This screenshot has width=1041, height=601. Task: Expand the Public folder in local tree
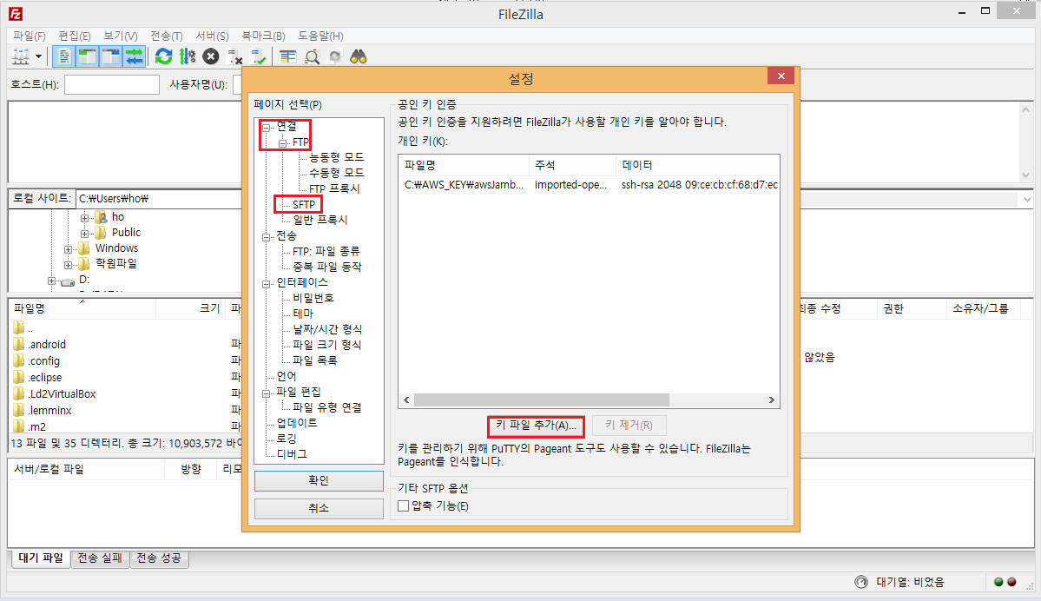click(x=84, y=233)
